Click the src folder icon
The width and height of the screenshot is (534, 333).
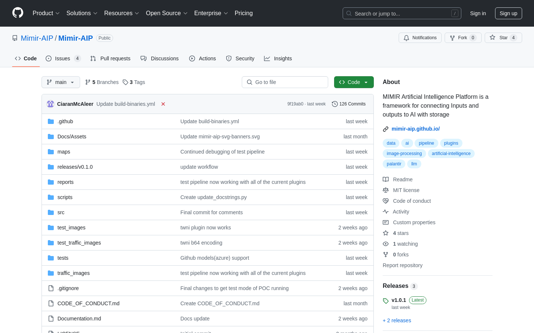pos(51,212)
